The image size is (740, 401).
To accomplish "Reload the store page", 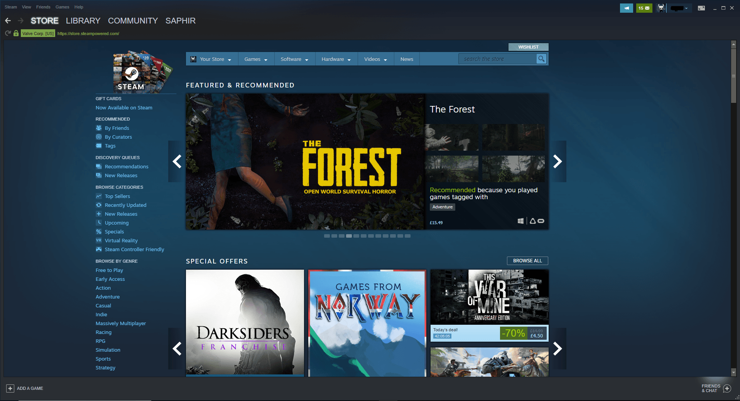I will [x=8, y=34].
